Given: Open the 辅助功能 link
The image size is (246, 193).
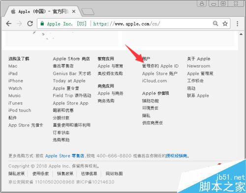Looking at the screenshot, I should coord(151,101).
